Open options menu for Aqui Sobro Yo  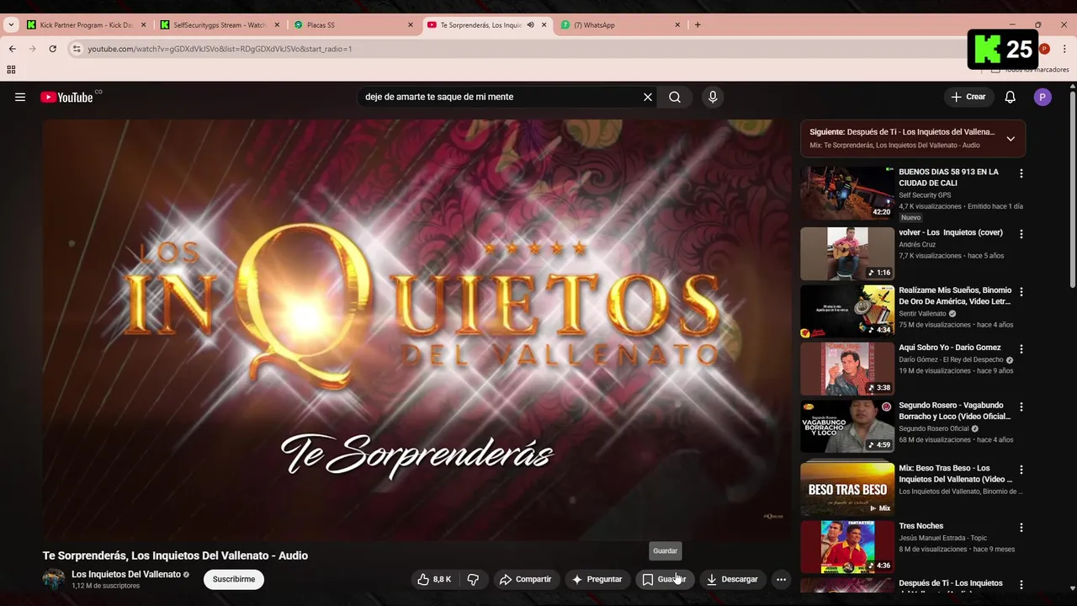click(1021, 349)
